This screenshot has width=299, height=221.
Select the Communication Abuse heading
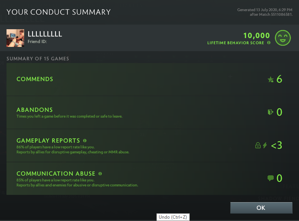(x=56, y=174)
